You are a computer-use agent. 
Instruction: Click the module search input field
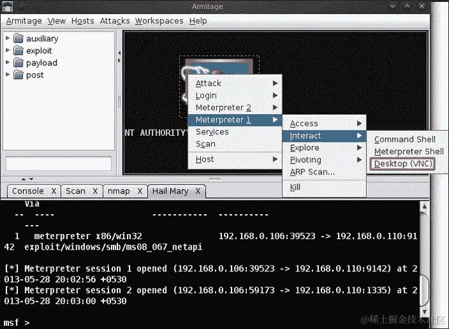[x=59, y=164]
